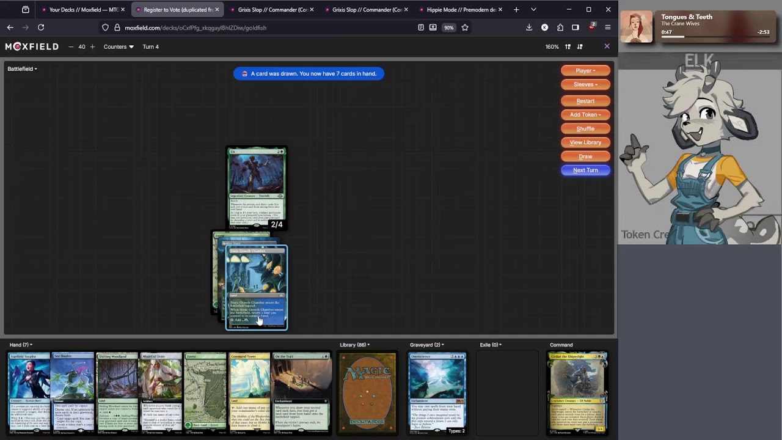Open the Counters dropdown

(x=119, y=46)
